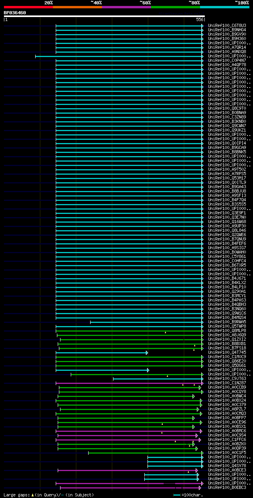253x498 pixels.
Task: Select the UniRef100_Q9CWN7 label
Action: point(227,126)
